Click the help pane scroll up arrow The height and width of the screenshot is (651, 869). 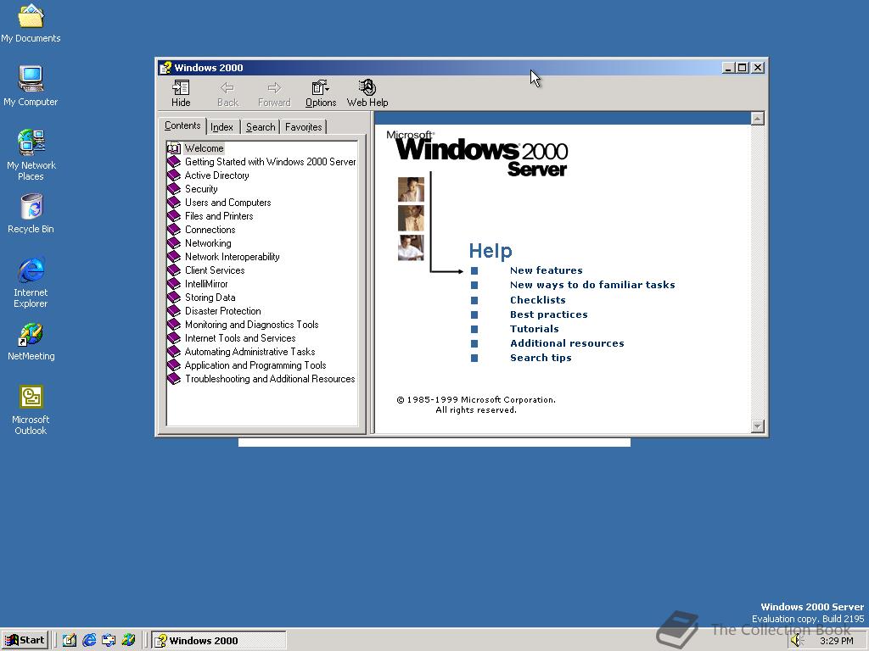[x=758, y=118]
